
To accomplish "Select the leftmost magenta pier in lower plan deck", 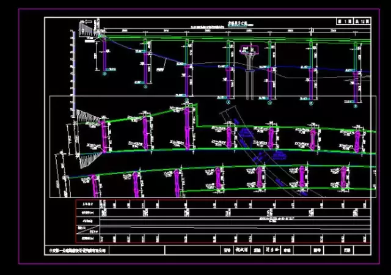I will pyautogui.click(x=95, y=184).
